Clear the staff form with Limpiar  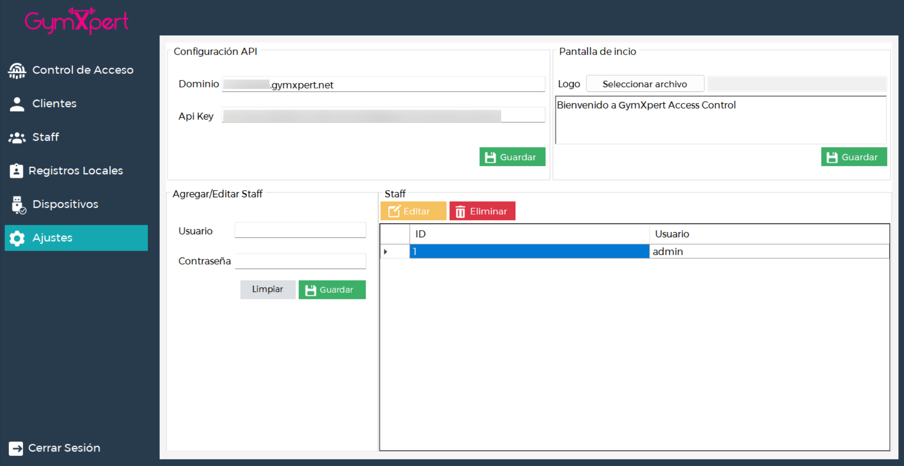tap(267, 289)
